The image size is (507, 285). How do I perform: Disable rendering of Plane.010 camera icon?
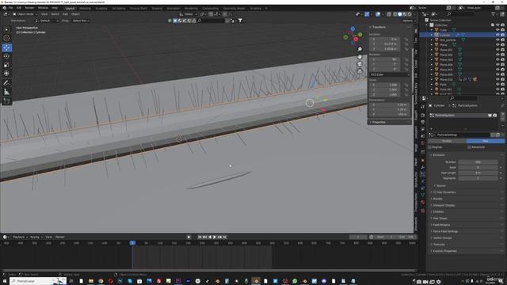tap(502, 80)
